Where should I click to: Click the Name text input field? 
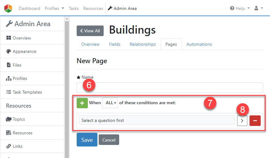pyautogui.click(x=170, y=87)
